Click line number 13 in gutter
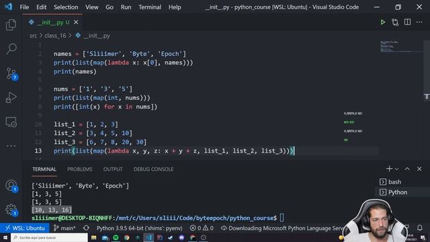 click(38, 151)
